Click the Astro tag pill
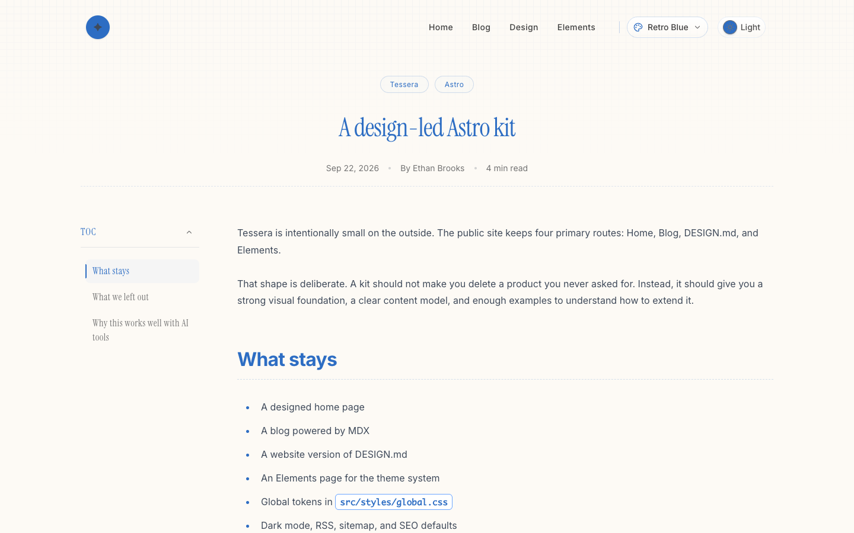The image size is (854, 533). pyautogui.click(x=454, y=85)
